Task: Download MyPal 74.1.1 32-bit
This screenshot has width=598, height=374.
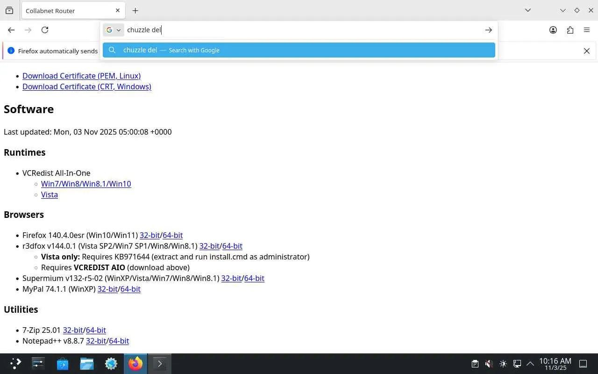Action: coord(107,289)
